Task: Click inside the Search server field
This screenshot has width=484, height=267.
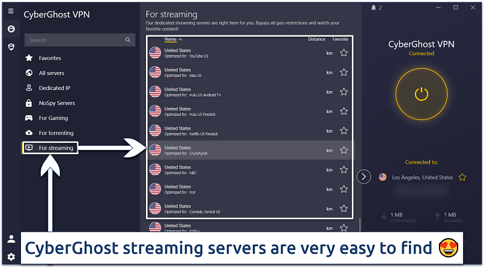Action: [80, 40]
